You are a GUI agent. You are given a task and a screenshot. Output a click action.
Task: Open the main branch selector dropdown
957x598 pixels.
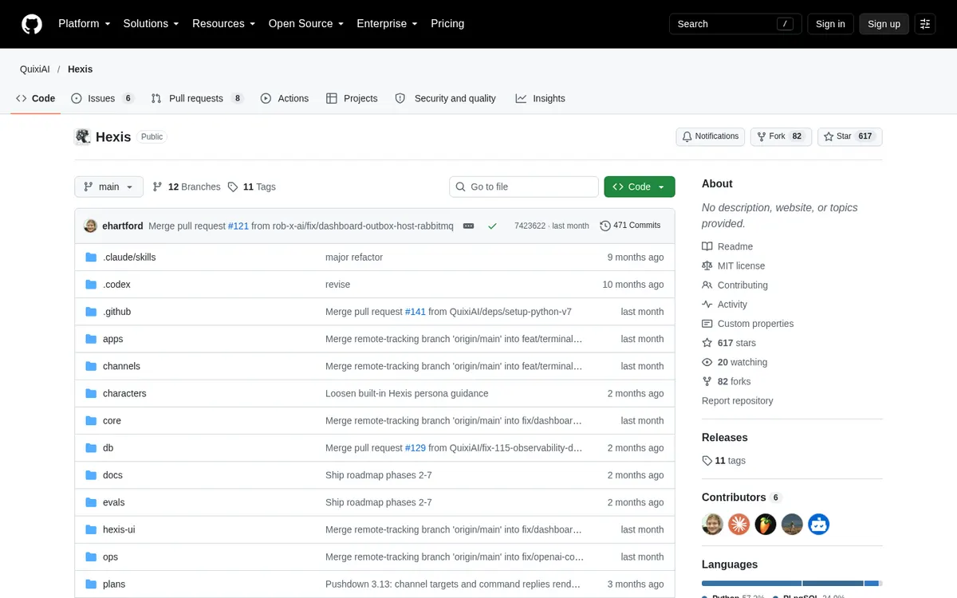(x=109, y=187)
